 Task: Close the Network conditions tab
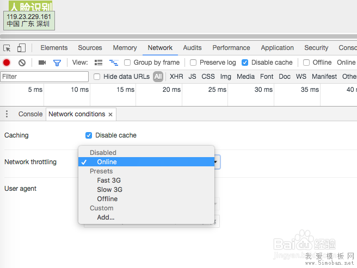pyautogui.click(x=110, y=115)
